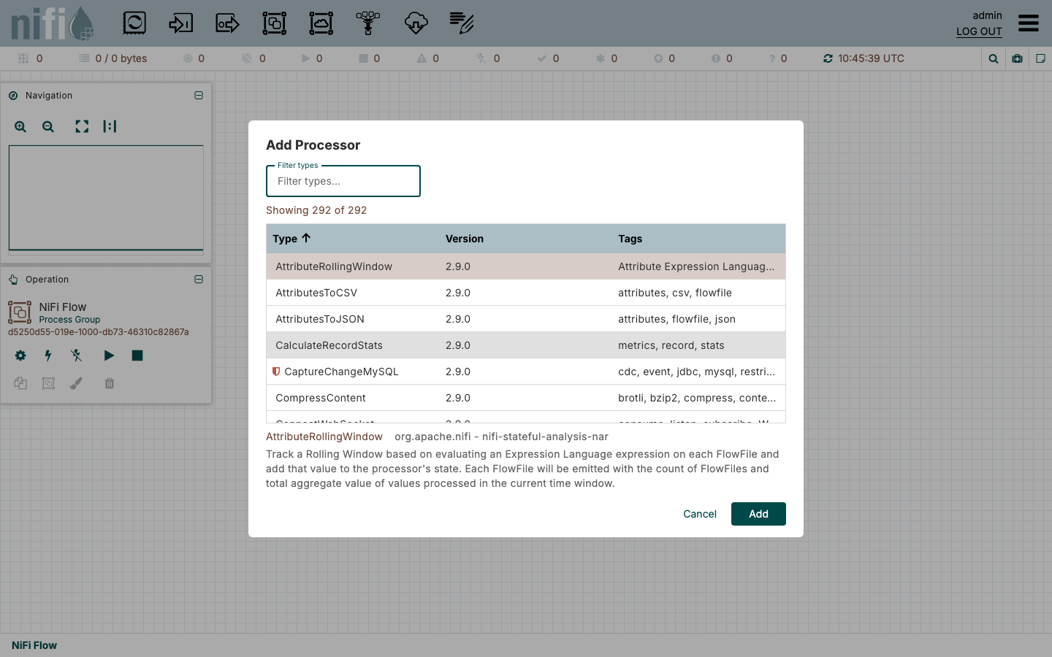
Task: Click the zoom in icon in Navigation
Action: pos(20,127)
